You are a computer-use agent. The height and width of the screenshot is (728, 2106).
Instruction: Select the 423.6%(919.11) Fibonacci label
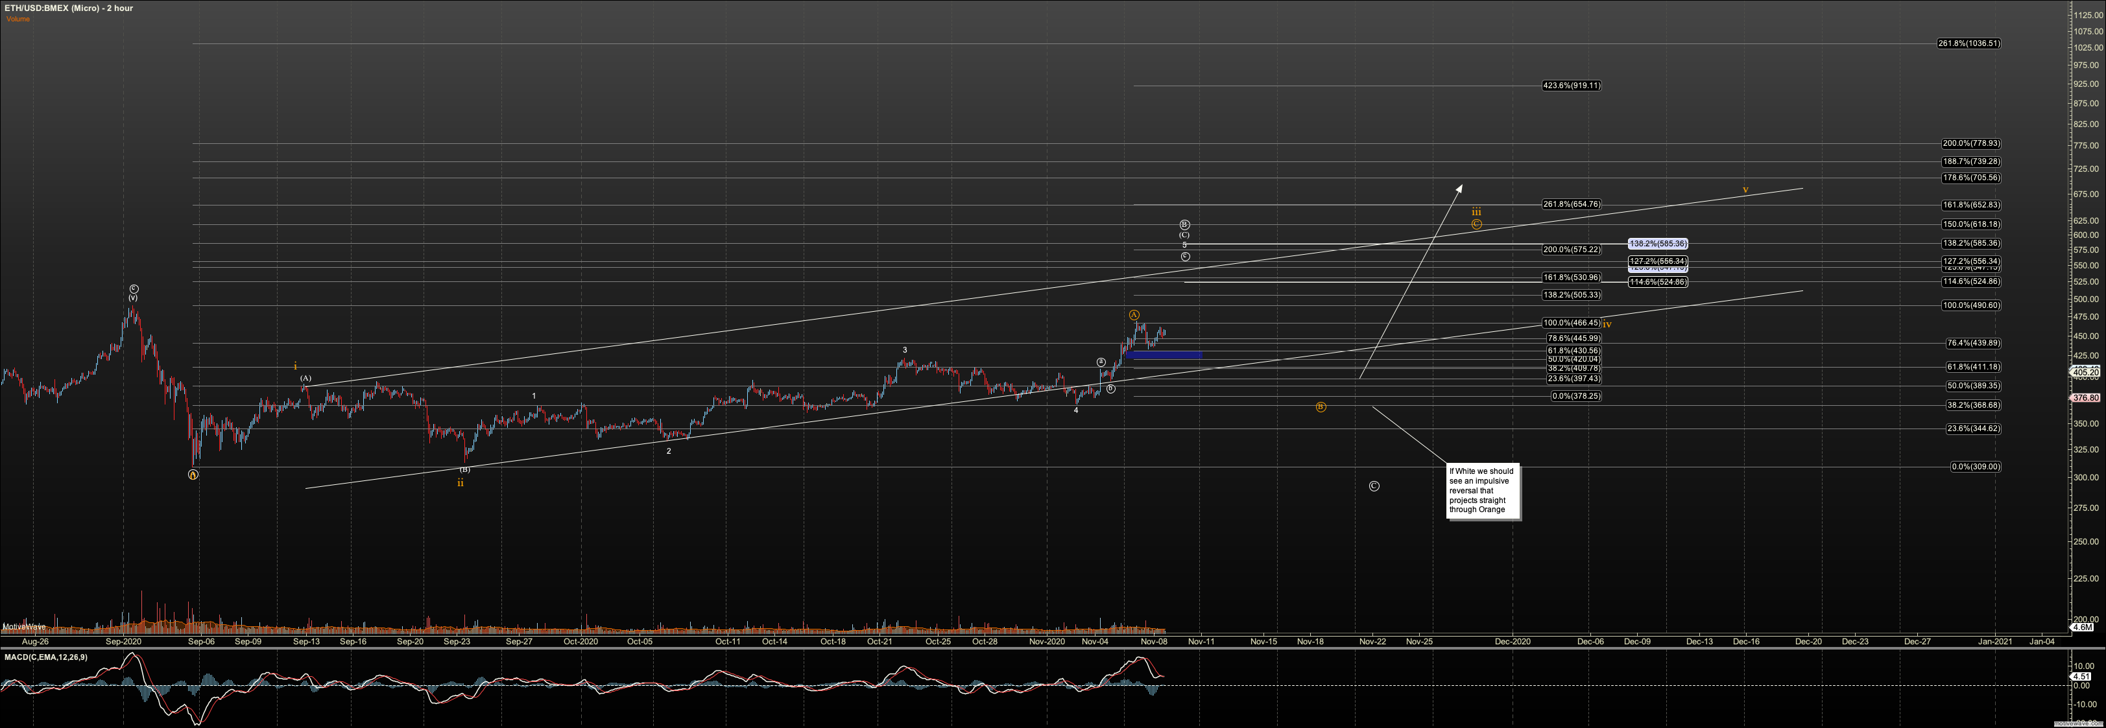click(x=1572, y=85)
